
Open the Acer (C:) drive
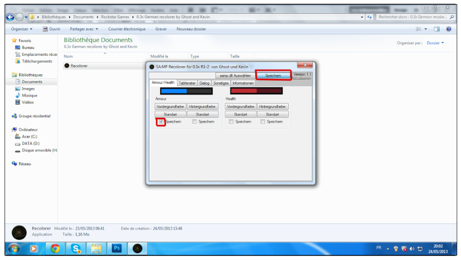29,136
